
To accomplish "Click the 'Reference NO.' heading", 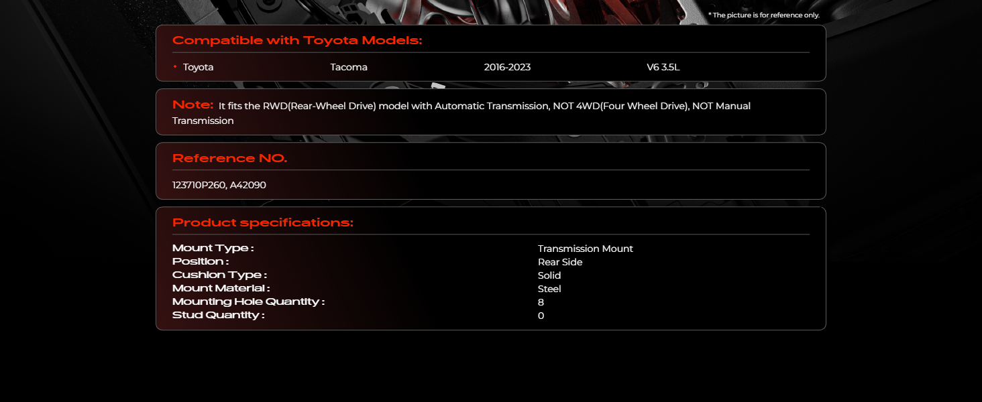I will coord(229,158).
